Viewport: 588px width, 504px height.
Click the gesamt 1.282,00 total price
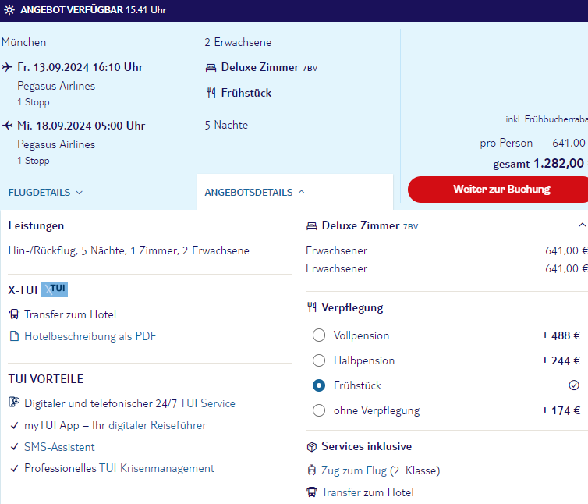tap(539, 164)
